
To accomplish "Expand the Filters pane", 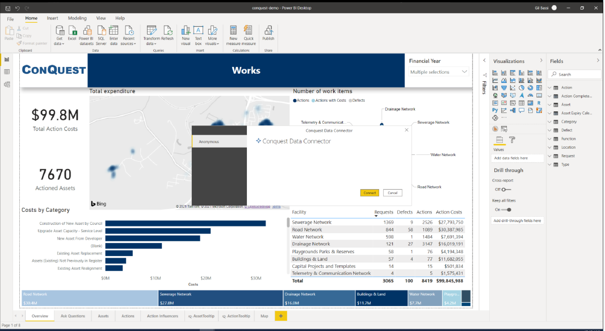I will 485,61.
